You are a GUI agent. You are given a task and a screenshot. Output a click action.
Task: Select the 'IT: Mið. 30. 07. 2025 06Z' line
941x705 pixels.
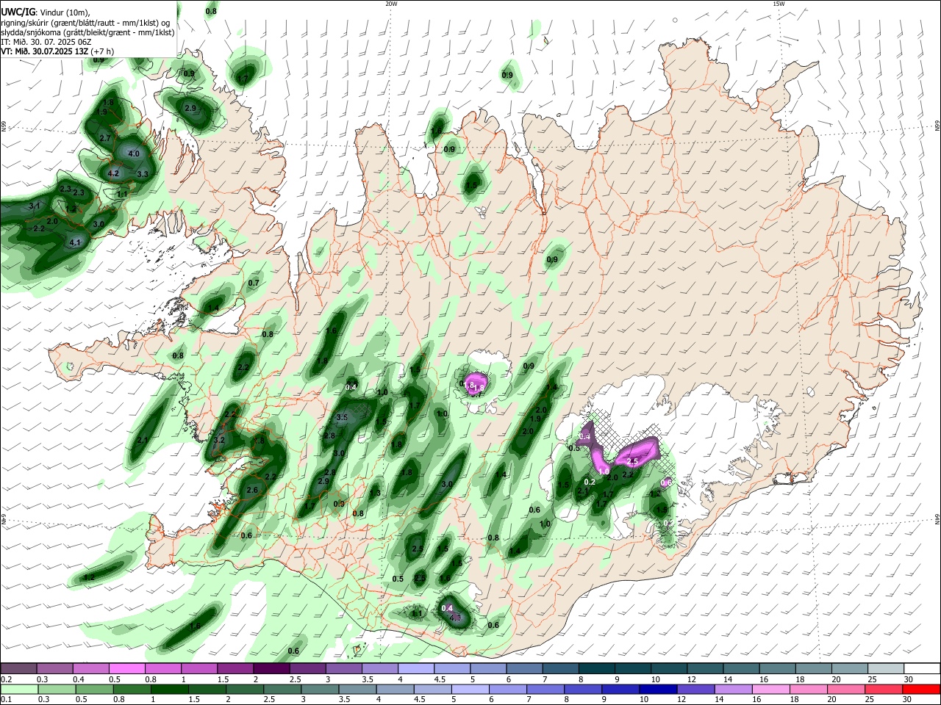point(46,42)
